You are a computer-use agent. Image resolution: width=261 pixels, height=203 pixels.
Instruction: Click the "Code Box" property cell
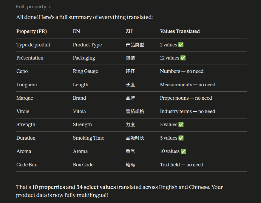pyautogui.click(x=27, y=165)
